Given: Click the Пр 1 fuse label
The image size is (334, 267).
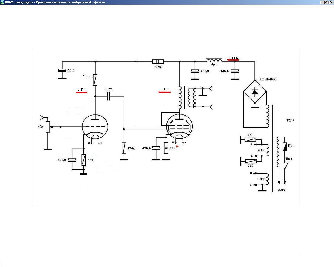Looking at the screenshot, I should coord(291,145).
